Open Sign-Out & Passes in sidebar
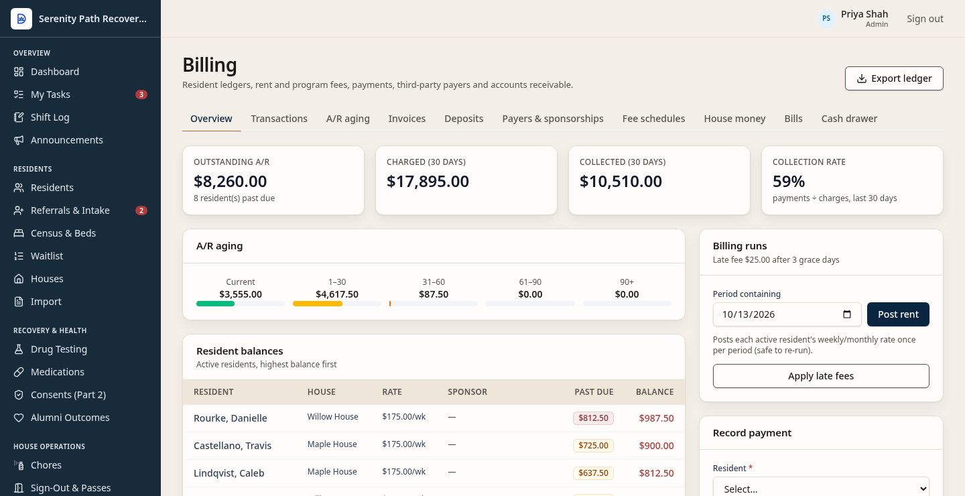This screenshot has width=965, height=496. [x=70, y=488]
